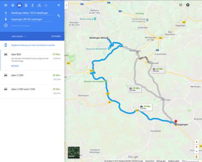Add a destination with plus icon

(x=6, y=26)
